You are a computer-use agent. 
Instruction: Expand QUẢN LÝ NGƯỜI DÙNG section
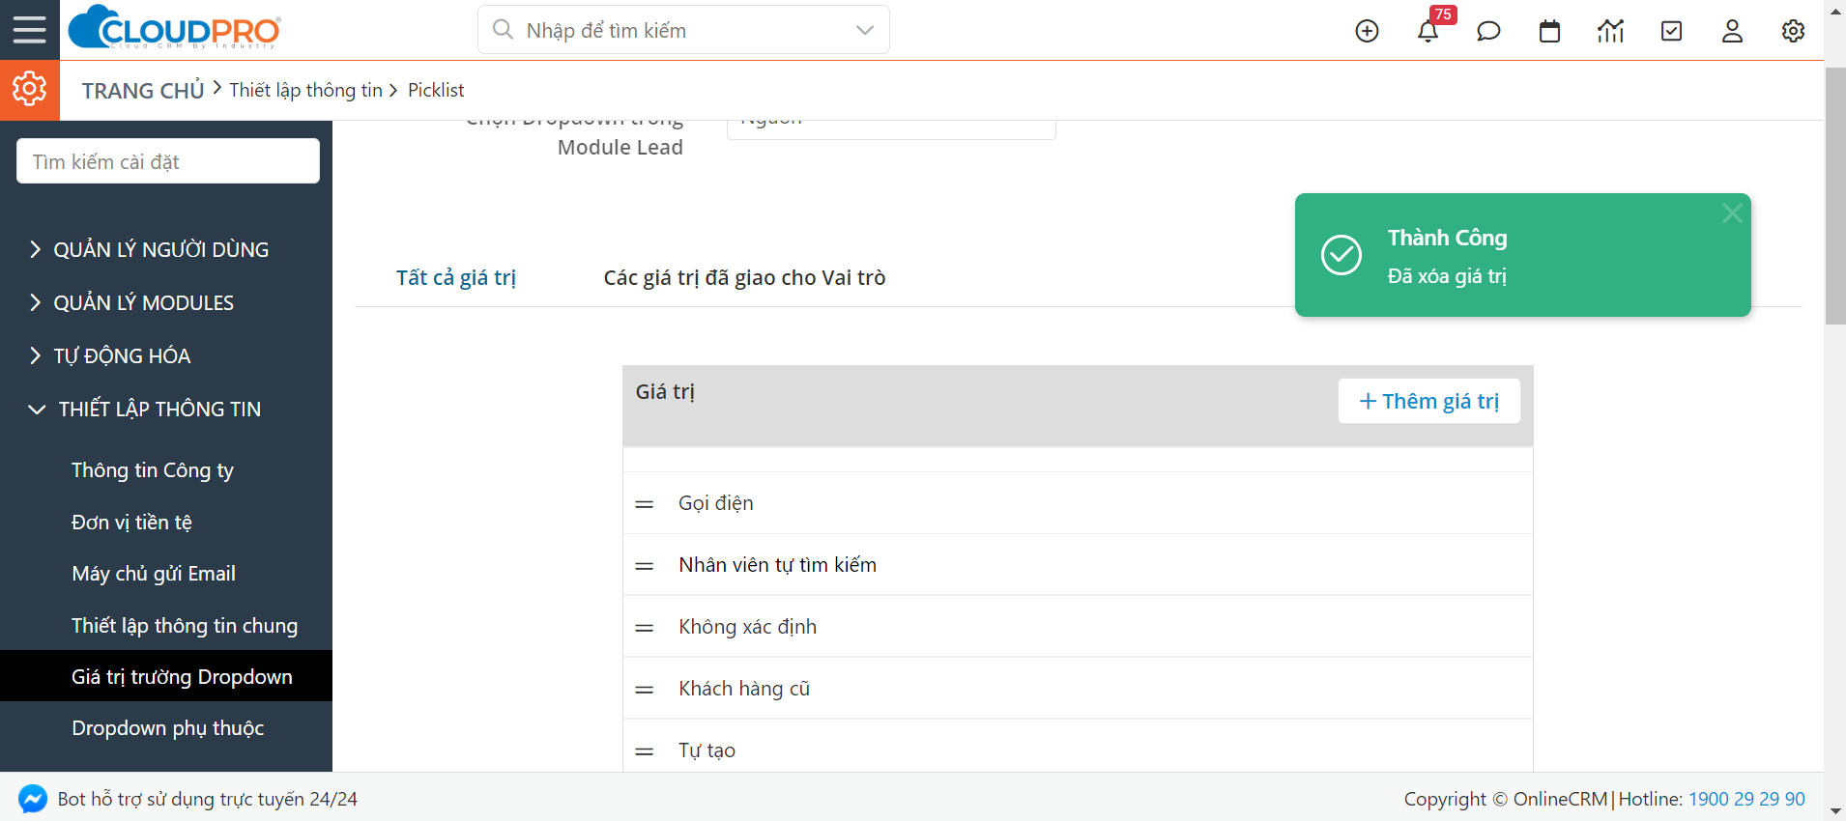coord(150,249)
